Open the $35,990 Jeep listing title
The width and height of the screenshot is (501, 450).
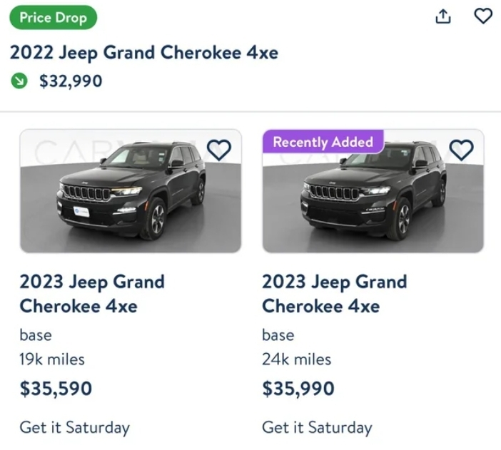coord(334,293)
